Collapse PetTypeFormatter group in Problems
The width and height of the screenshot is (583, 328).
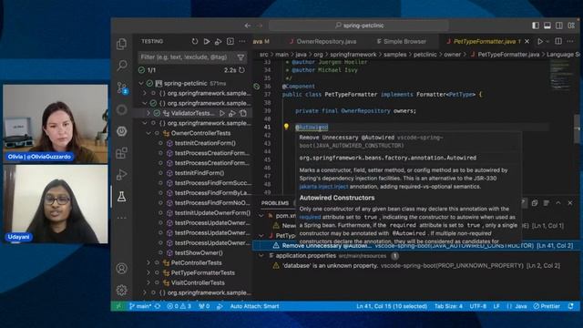(x=261, y=235)
